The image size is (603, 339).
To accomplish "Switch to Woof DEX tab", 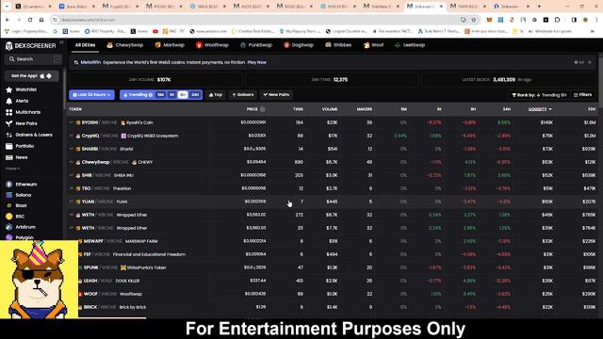I will (x=373, y=45).
